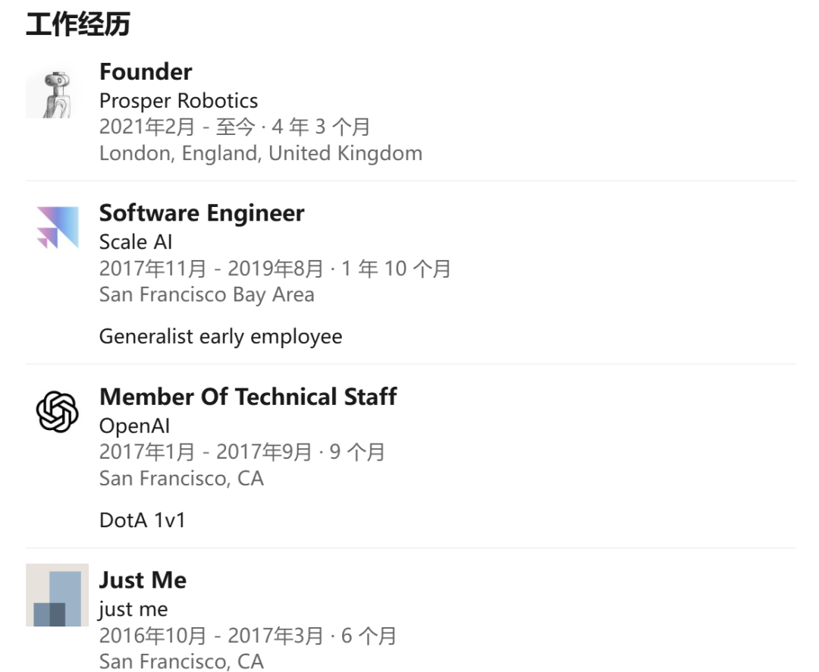The width and height of the screenshot is (819, 672).
Task: Select the Just Me placeholder logo
Action: (58, 595)
